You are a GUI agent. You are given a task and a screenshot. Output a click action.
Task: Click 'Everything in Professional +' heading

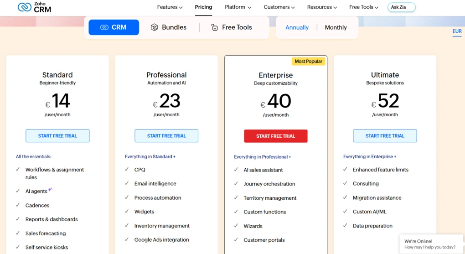tap(263, 157)
